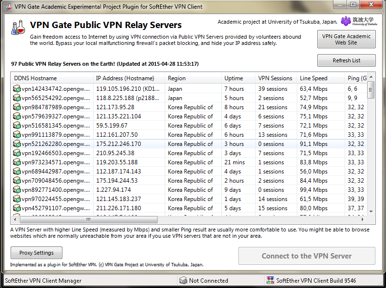Sort by Region column header
The image size is (386, 288).
pos(193,78)
